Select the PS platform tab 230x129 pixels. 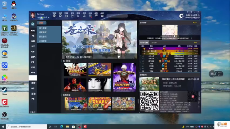pos(33,62)
